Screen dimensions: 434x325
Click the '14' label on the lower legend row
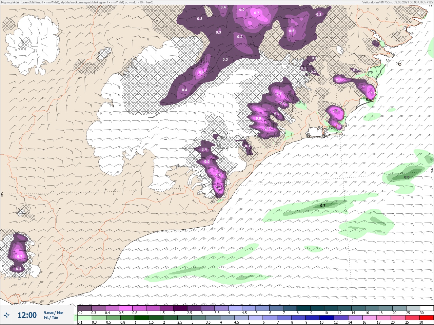click(350, 322)
